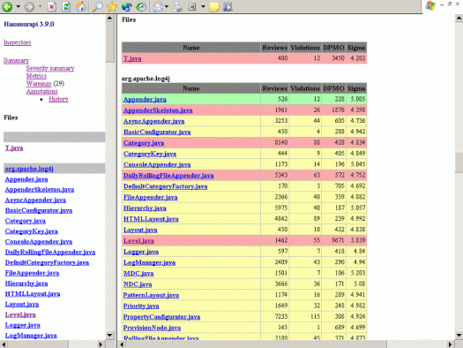Open the Annotations link
463x348 pixels.
click(x=42, y=91)
